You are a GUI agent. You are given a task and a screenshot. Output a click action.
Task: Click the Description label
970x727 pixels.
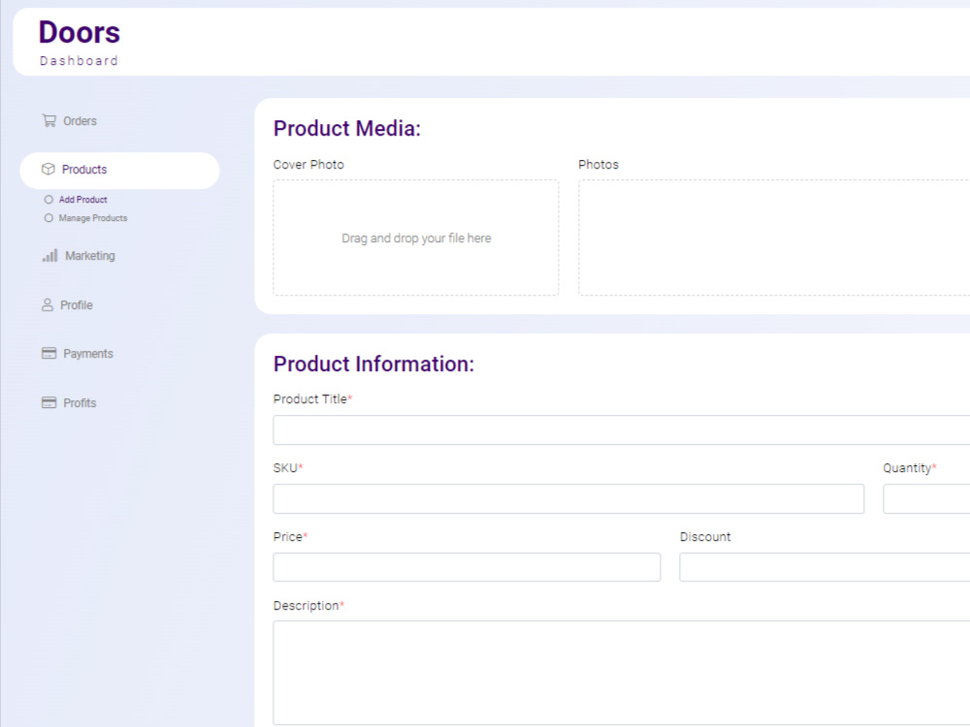coord(308,606)
